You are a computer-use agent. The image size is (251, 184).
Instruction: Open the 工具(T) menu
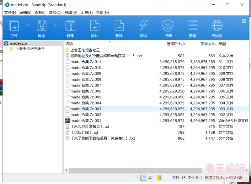[87, 13]
